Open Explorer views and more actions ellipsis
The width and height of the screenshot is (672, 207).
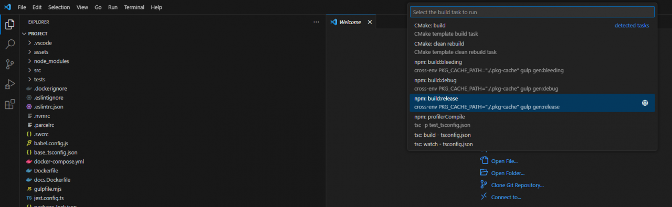[316, 22]
